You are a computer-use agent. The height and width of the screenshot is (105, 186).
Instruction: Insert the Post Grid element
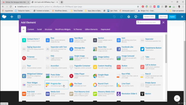(33, 94)
